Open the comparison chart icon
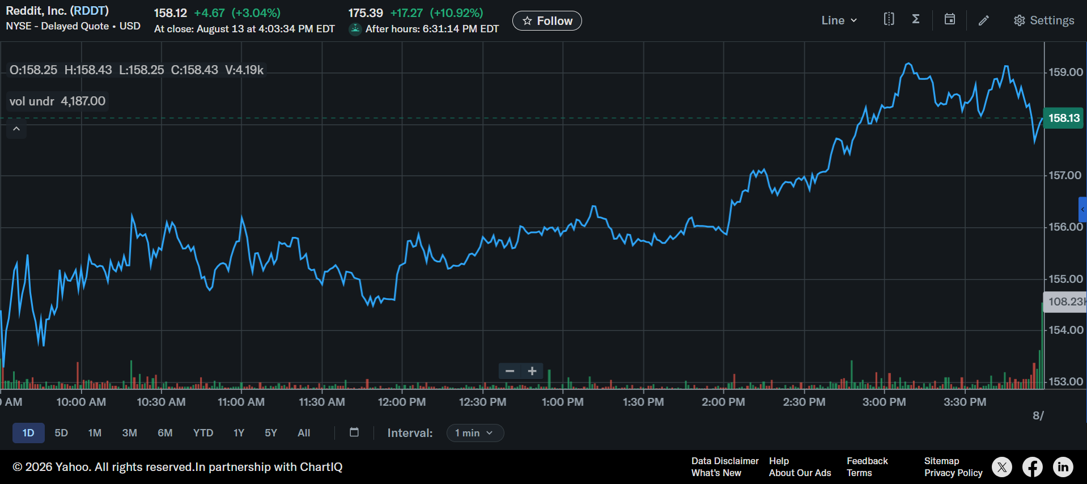The height and width of the screenshot is (484, 1087). pyautogui.click(x=889, y=19)
